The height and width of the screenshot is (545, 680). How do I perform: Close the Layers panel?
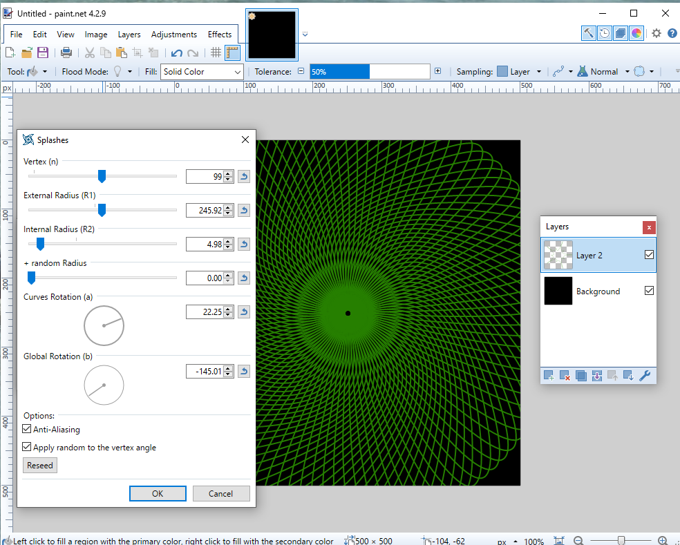click(x=649, y=227)
